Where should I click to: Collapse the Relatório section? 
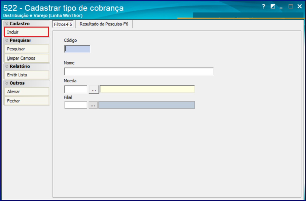coord(27,66)
